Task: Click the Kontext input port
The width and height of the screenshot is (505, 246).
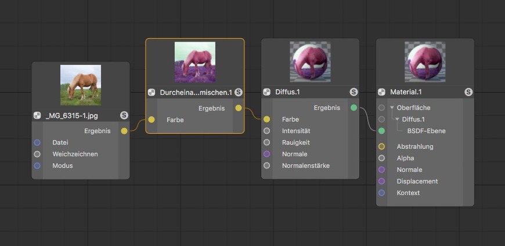Action: pos(381,193)
